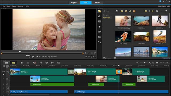Click the import media folder icon
The image size is (171, 96).
pos(117,11)
